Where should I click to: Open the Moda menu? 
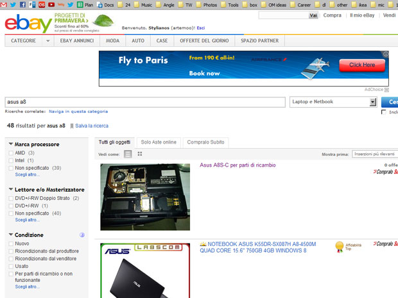tap(113, 41)
